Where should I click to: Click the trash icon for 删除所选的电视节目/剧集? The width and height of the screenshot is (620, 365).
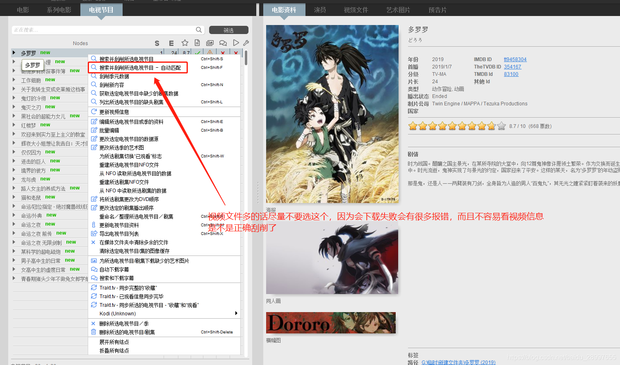click(x=93, y=332)
